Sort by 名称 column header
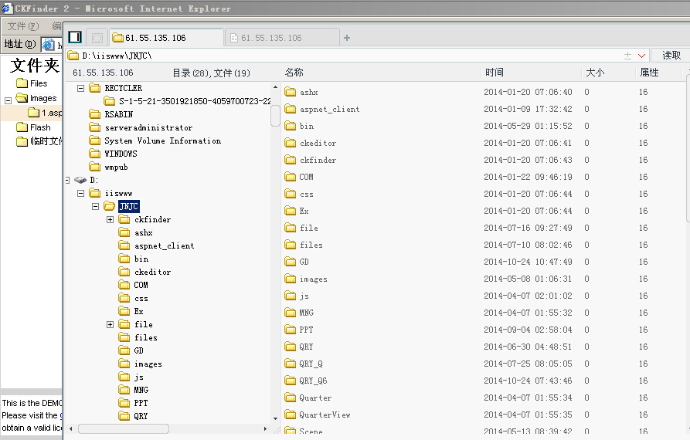This screenshot has height=440, width=690. 294,73
